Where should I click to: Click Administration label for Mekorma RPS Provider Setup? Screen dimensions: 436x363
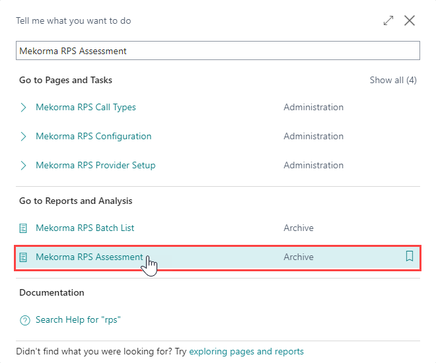313,165
